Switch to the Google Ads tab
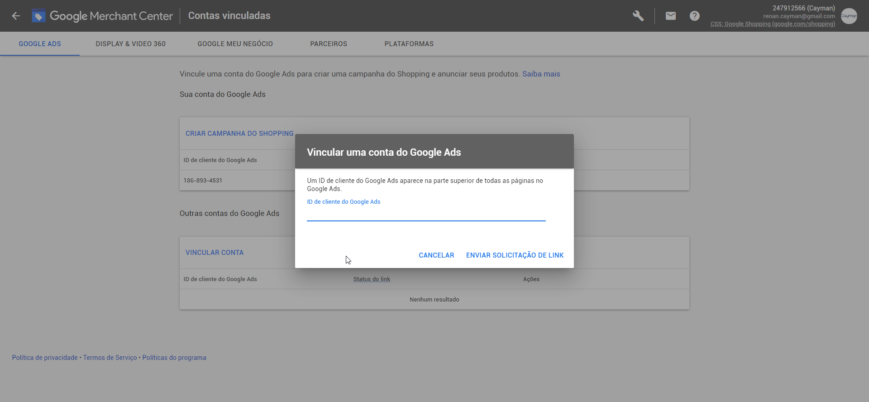 (40, 44)
